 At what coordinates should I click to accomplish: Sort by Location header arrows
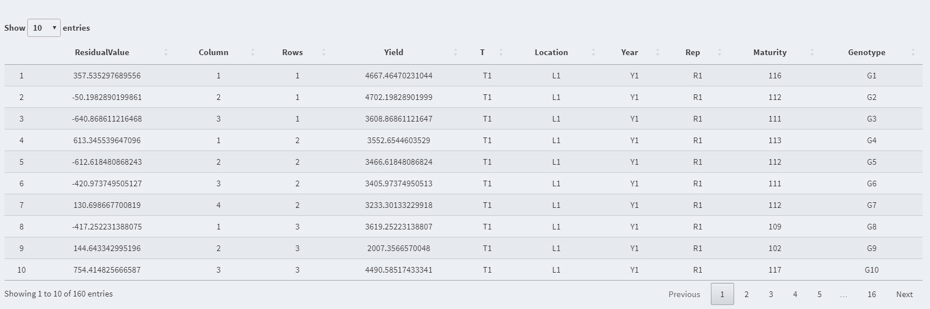[593, 52]
